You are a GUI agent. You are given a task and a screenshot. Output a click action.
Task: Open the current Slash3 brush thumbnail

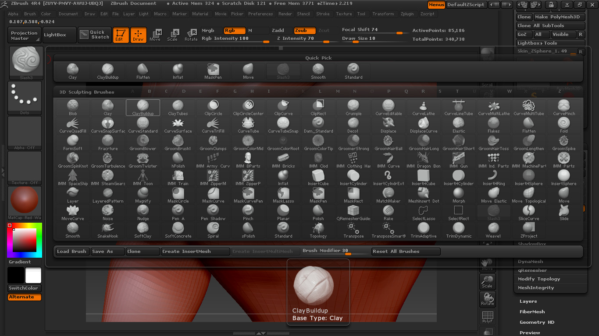[26, 63]
